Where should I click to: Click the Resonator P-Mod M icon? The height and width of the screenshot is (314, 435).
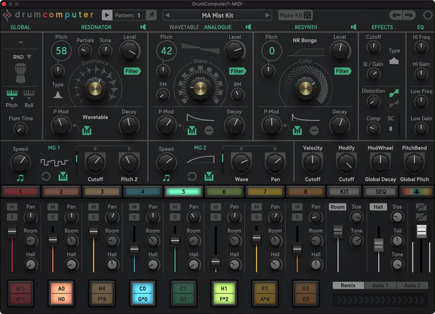tap(87, 130)
